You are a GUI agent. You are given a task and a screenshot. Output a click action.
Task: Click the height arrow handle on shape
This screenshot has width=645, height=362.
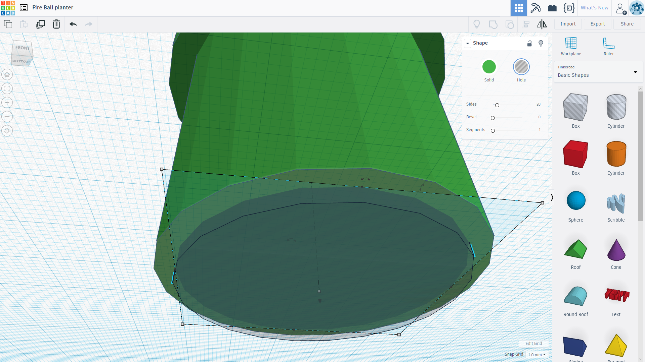pyautogui.click(x=319, y=301)
